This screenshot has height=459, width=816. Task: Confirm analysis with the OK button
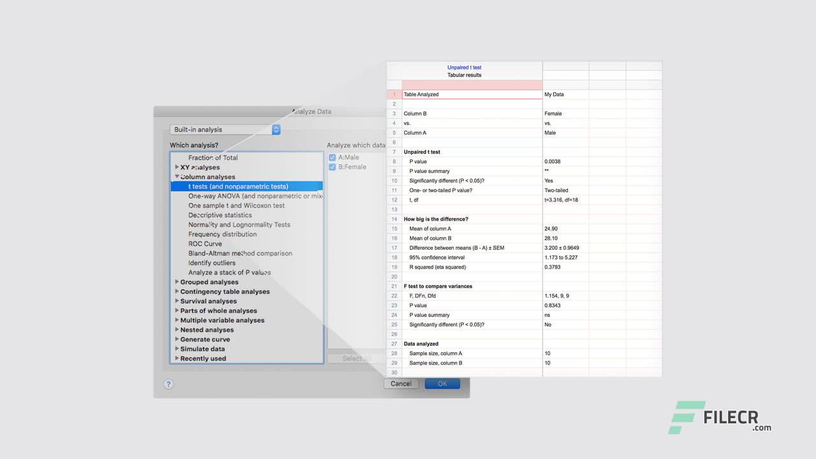pyautogui.click(x=442, y=383)
